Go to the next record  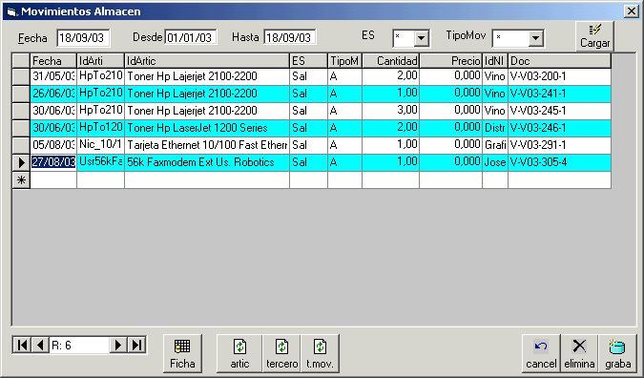click(x=118, y=346)
